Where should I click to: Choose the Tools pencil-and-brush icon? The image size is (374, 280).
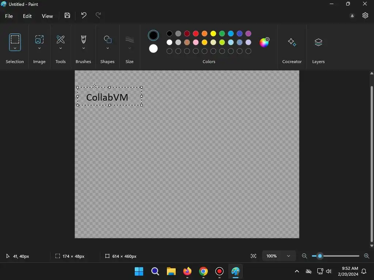click(61, 39)
